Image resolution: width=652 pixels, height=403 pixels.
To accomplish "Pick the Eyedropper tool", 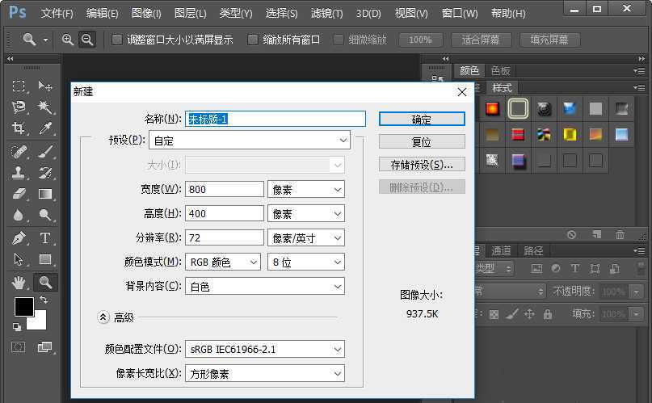I will (x=45, y=128).
